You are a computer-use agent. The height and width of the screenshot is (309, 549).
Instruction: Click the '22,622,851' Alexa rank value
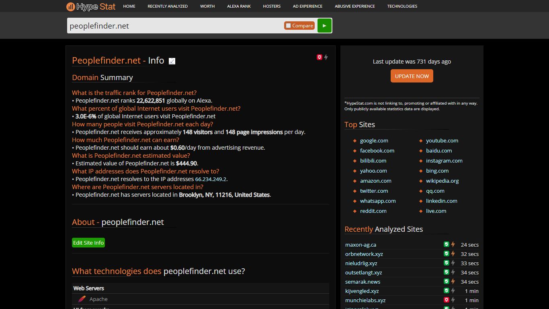coord(151,101)
